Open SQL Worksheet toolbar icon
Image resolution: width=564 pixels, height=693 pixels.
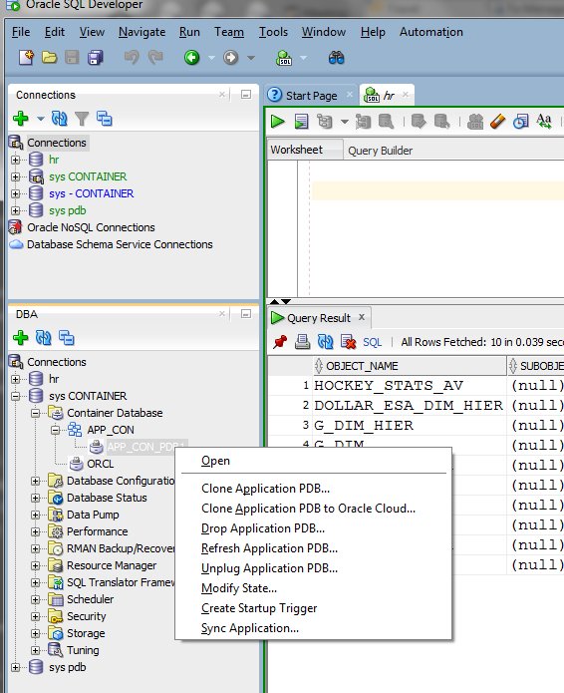click(284, 58)
